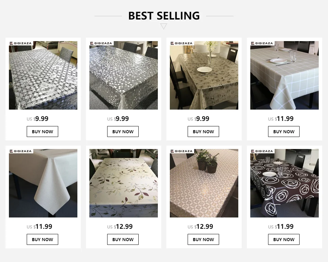Click Buy Now under leaf floral tablecloth
Viewport: 328px width, 262px height.
[x=123, y=239]
